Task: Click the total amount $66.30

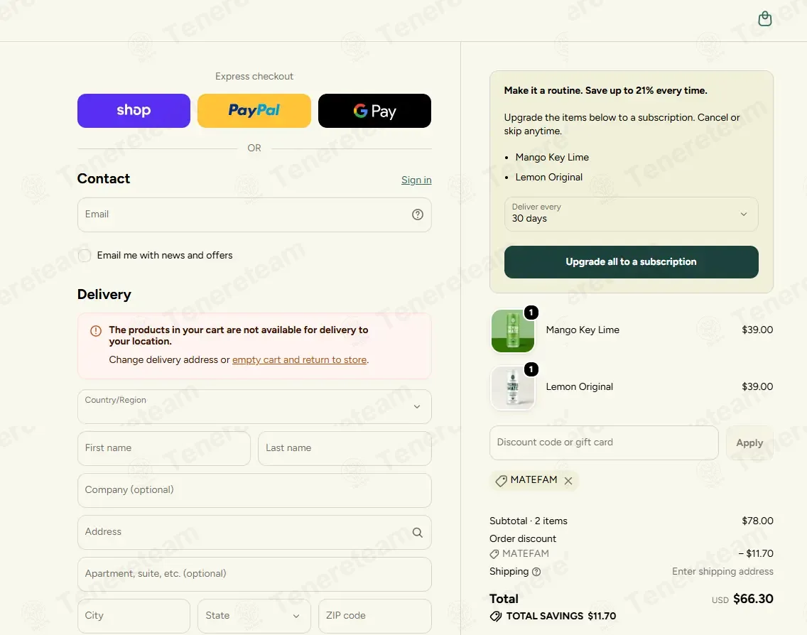Action: (x=753, y=599)
